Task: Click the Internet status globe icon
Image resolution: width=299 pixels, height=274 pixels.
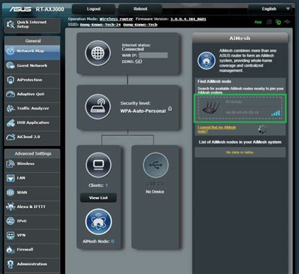Action: coord(98,53)
